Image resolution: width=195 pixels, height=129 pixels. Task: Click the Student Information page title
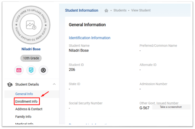pyautogui.click(x=82, y=10)
